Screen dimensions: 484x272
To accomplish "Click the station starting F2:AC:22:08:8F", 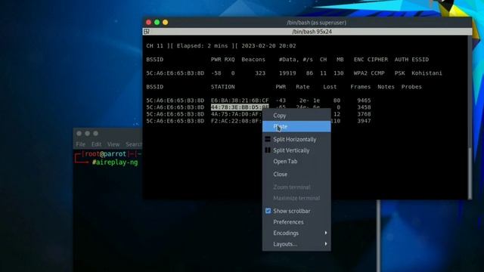I will pyautogui.click(x=236, y=121).
